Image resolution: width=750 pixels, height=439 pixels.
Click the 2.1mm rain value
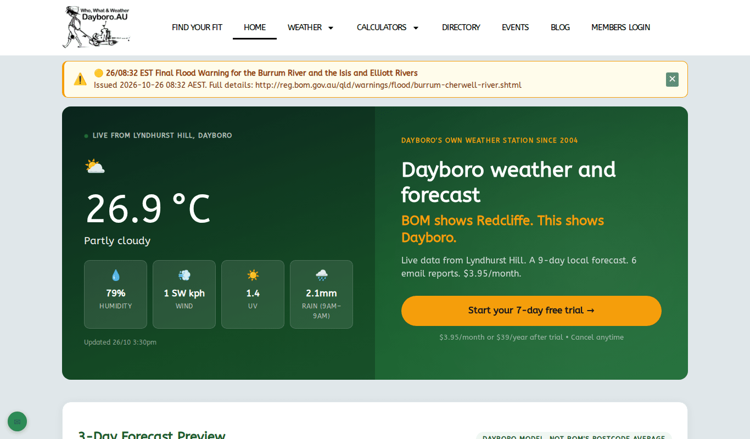point(321,293)
